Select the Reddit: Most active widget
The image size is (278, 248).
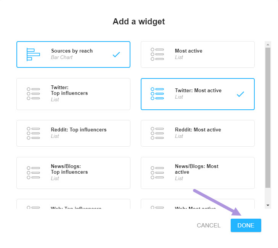point(198,133)
